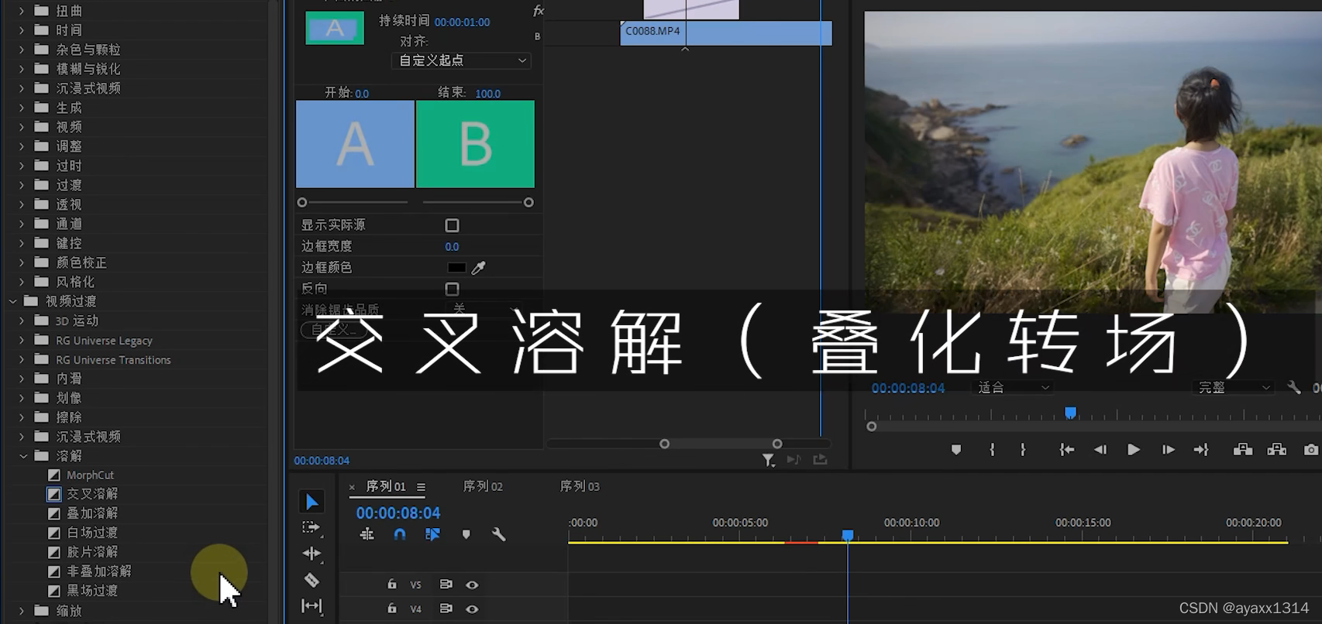The width and height of the screenshot is (1322, 624).
Task: Toggle sync lock for V5
Action: 446,585
